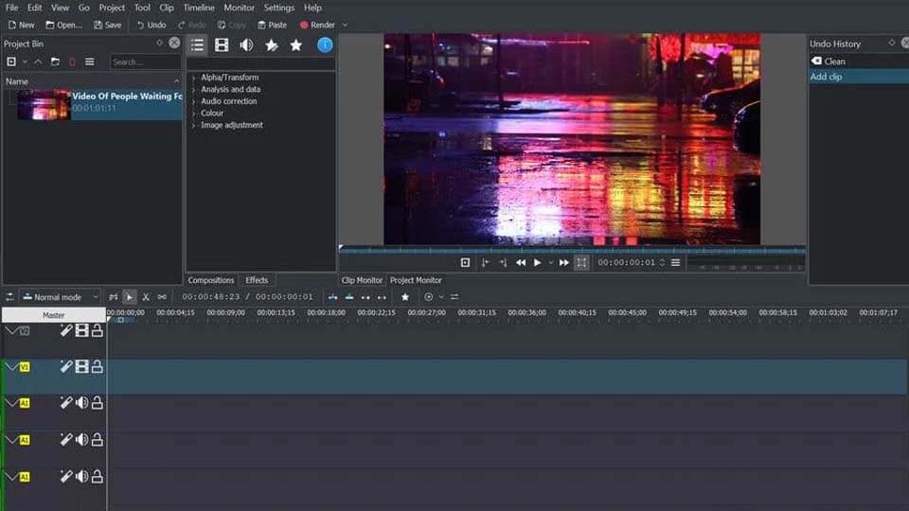The height and width of the screenshot is (511, 909).
Task: Open the Render dropdown arrow
Action: 345,25
